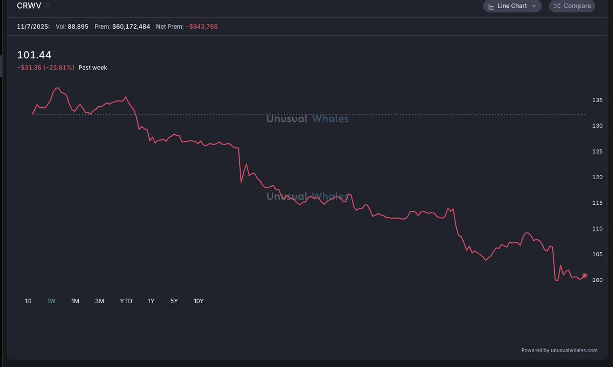
Task: Select the 1W time range
Action: pyautogui.click(x=51, y=301)
